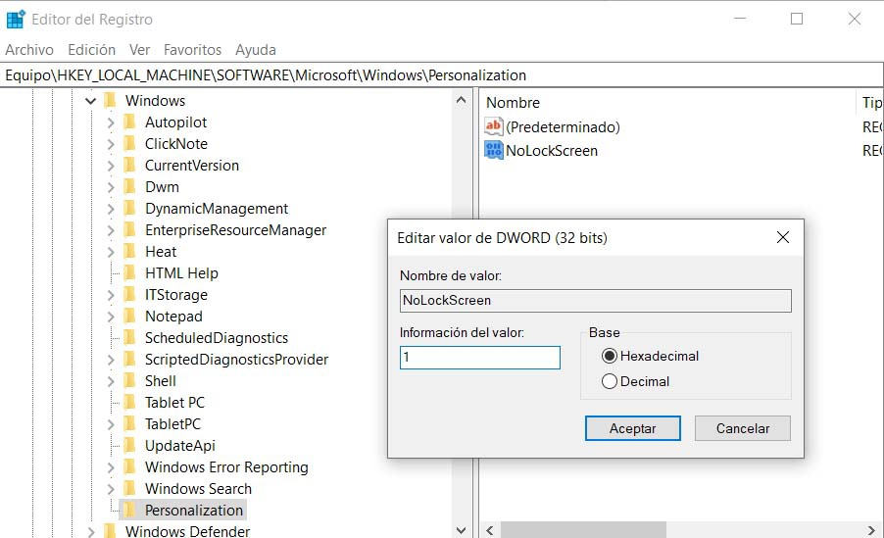Click the Nombre de valor field
Image resolution: width=884 pixels, height=538 pixels.
coord(595,301)
